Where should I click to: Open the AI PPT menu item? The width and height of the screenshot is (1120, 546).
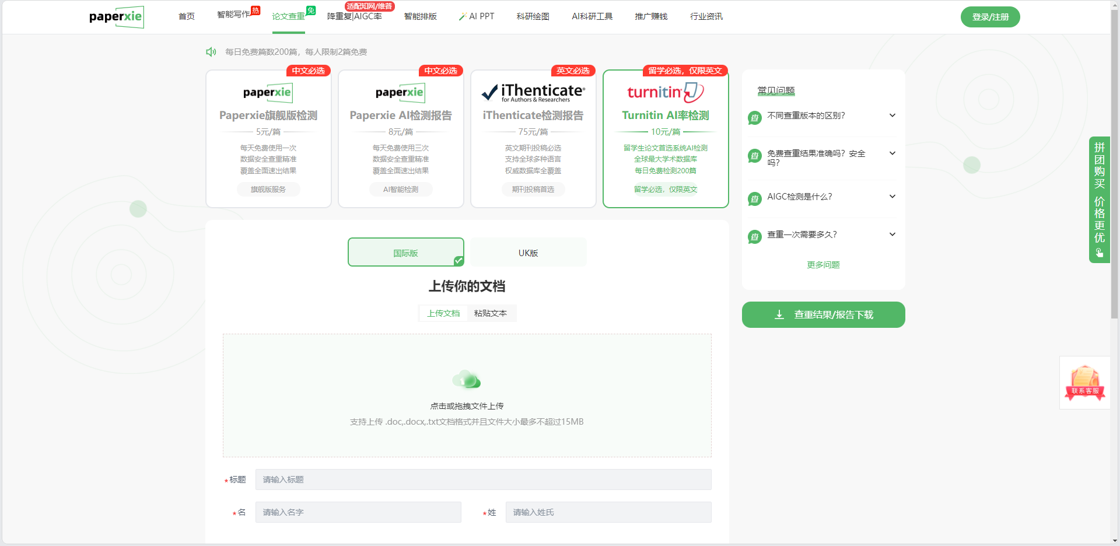click(x=477, y=16)
